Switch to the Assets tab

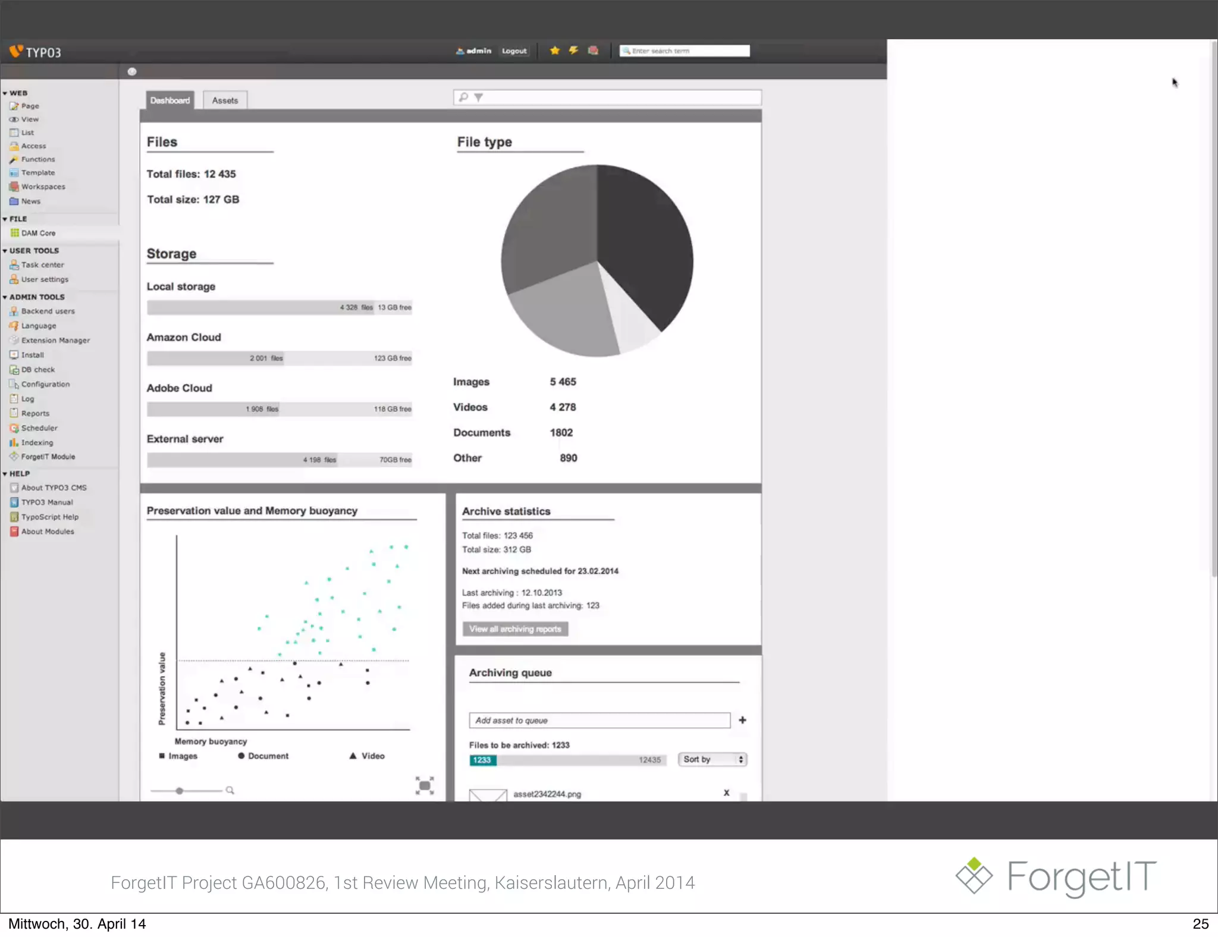(x=225, y=100)
